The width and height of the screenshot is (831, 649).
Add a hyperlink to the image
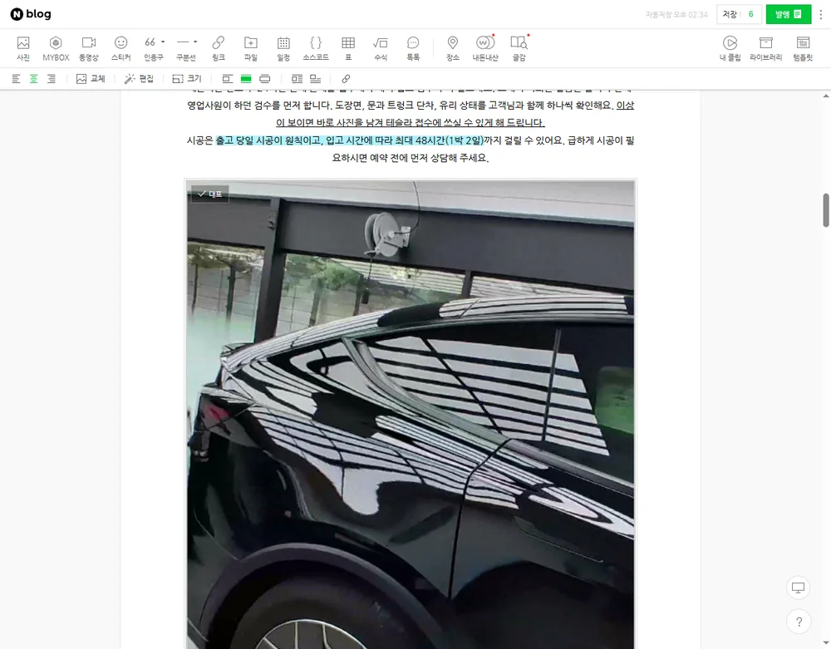click(346, 79)
